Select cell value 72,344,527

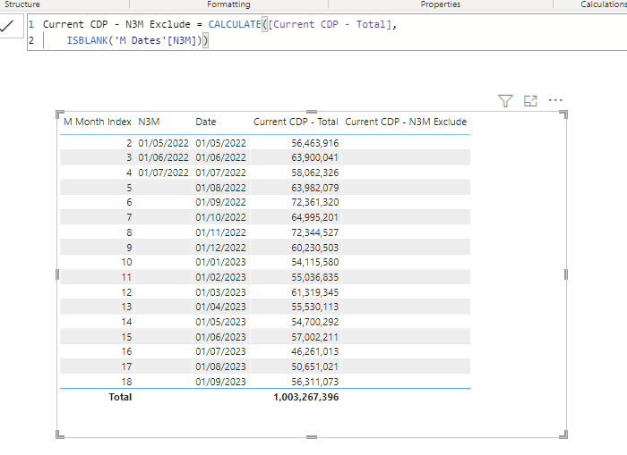[x=314, y=232]
